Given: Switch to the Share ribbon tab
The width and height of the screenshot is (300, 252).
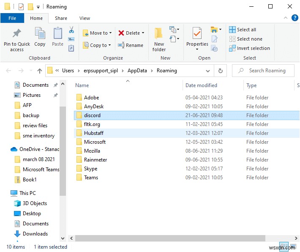Looking at the screenshot, I should [61, 18].
